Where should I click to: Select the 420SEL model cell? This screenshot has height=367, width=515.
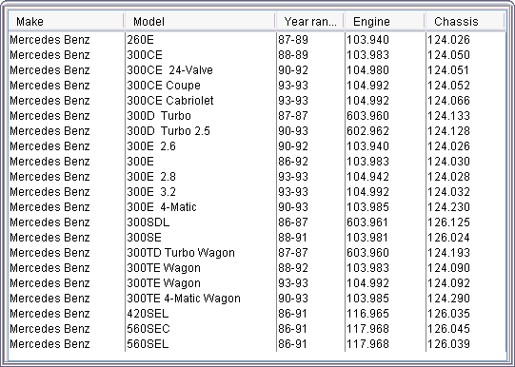click(x=201, y=313)
